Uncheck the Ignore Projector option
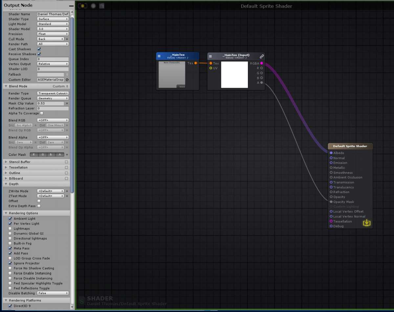This screenshot has width=394, height=312. point(10,263)
